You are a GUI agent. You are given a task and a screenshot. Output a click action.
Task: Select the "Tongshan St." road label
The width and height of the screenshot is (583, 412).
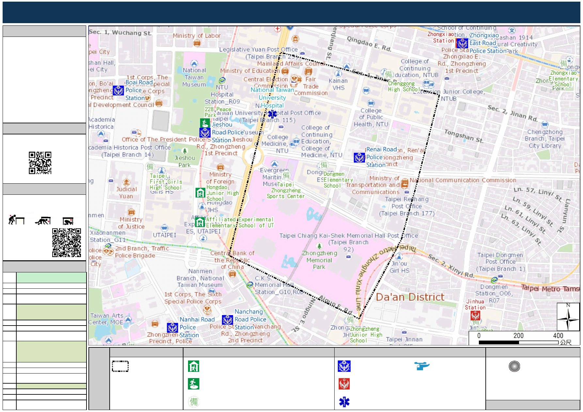click(464, 136)
